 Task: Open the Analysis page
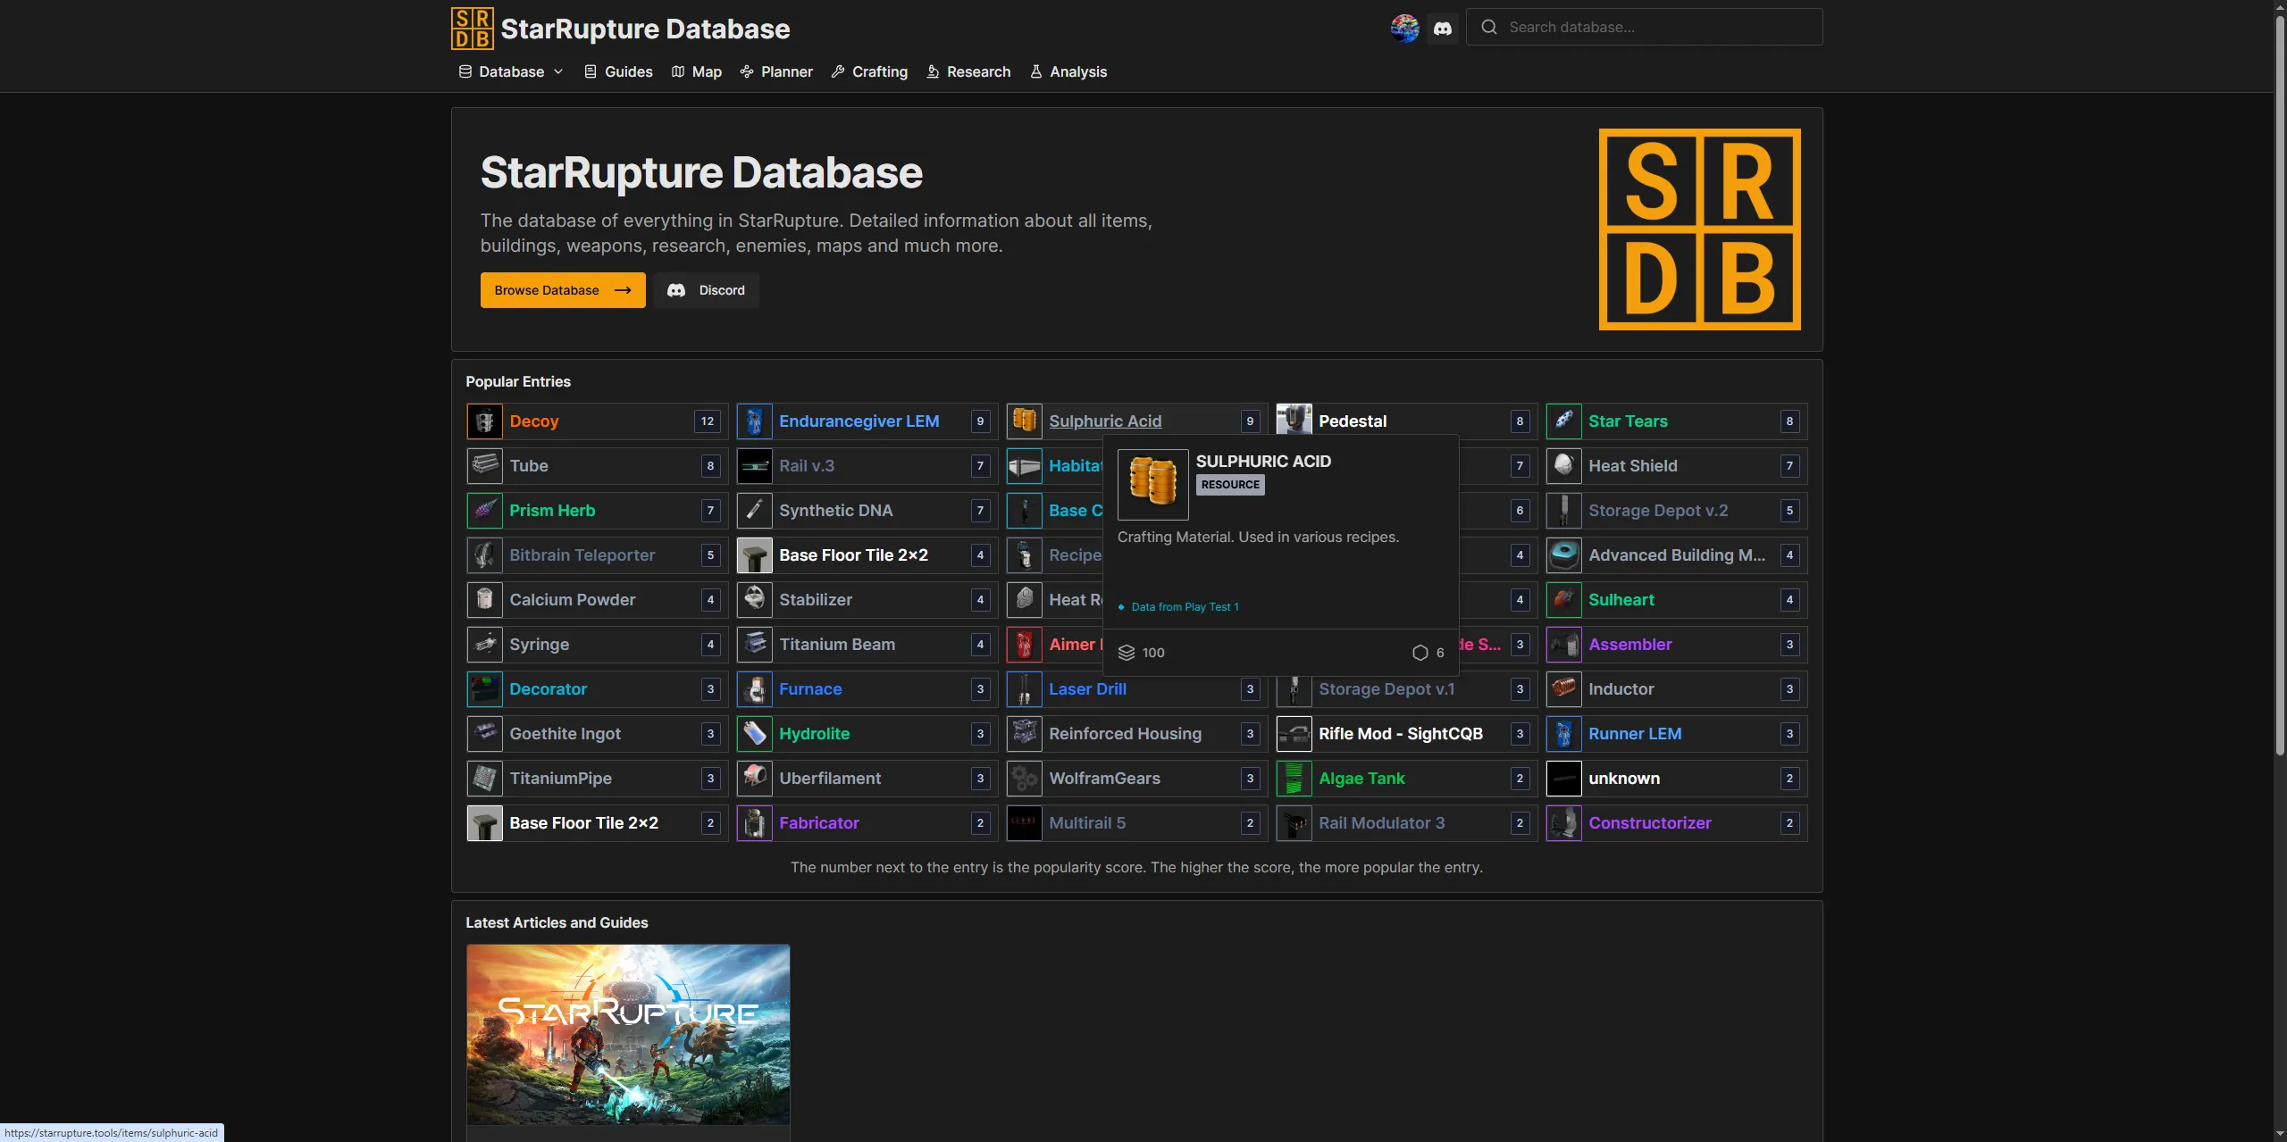(x=1068, y=71)
